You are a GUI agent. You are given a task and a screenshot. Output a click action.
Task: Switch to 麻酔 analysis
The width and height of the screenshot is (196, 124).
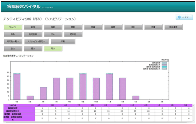coord(113,27)
